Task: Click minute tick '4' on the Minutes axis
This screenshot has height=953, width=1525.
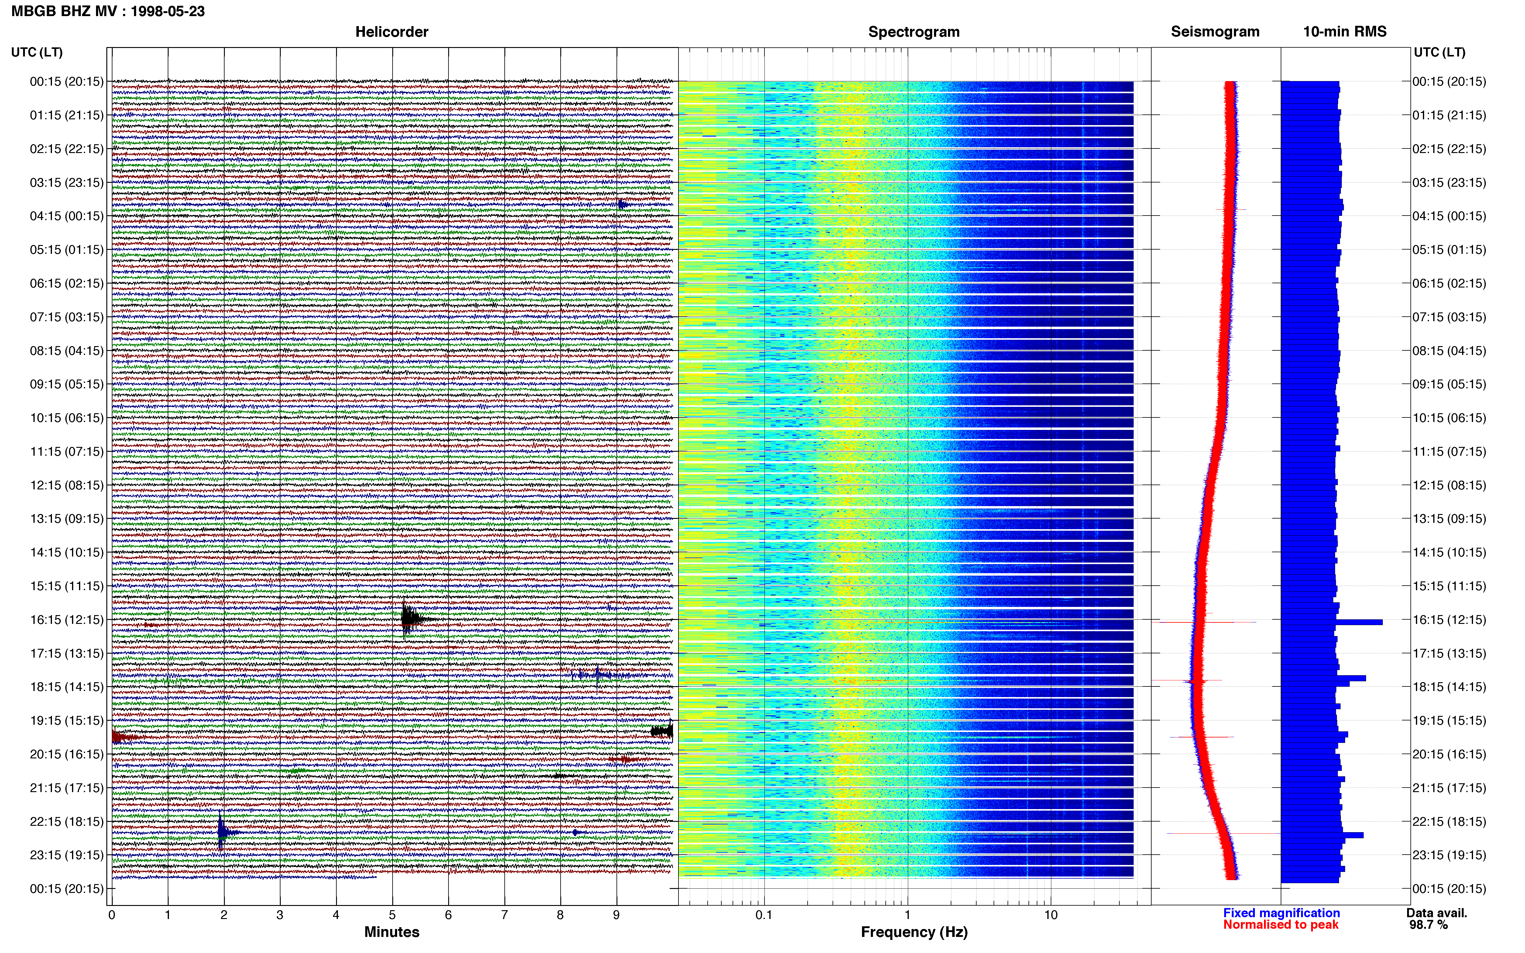Action: tap(336, 915)
